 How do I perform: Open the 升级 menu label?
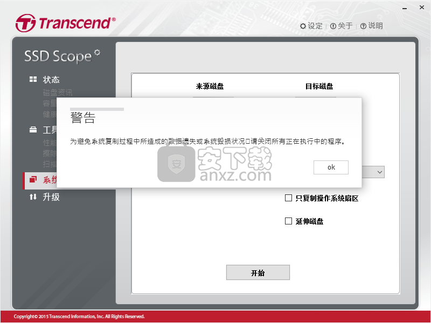coord(51,197)
